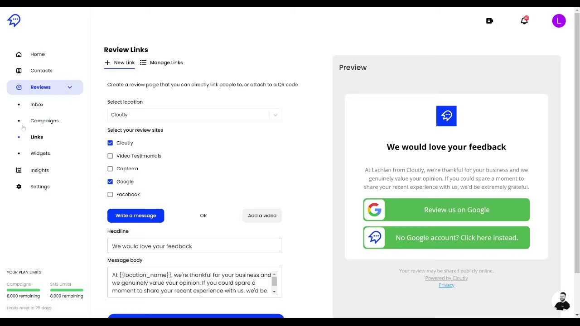Enable the Video Testimonials checkbox
The image size is (580, 326).
(110, 156)
